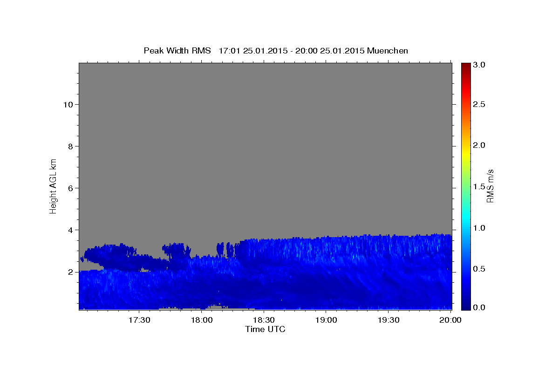Click the height tick label 2
The image size is (559, 372).
coord(71,272)
